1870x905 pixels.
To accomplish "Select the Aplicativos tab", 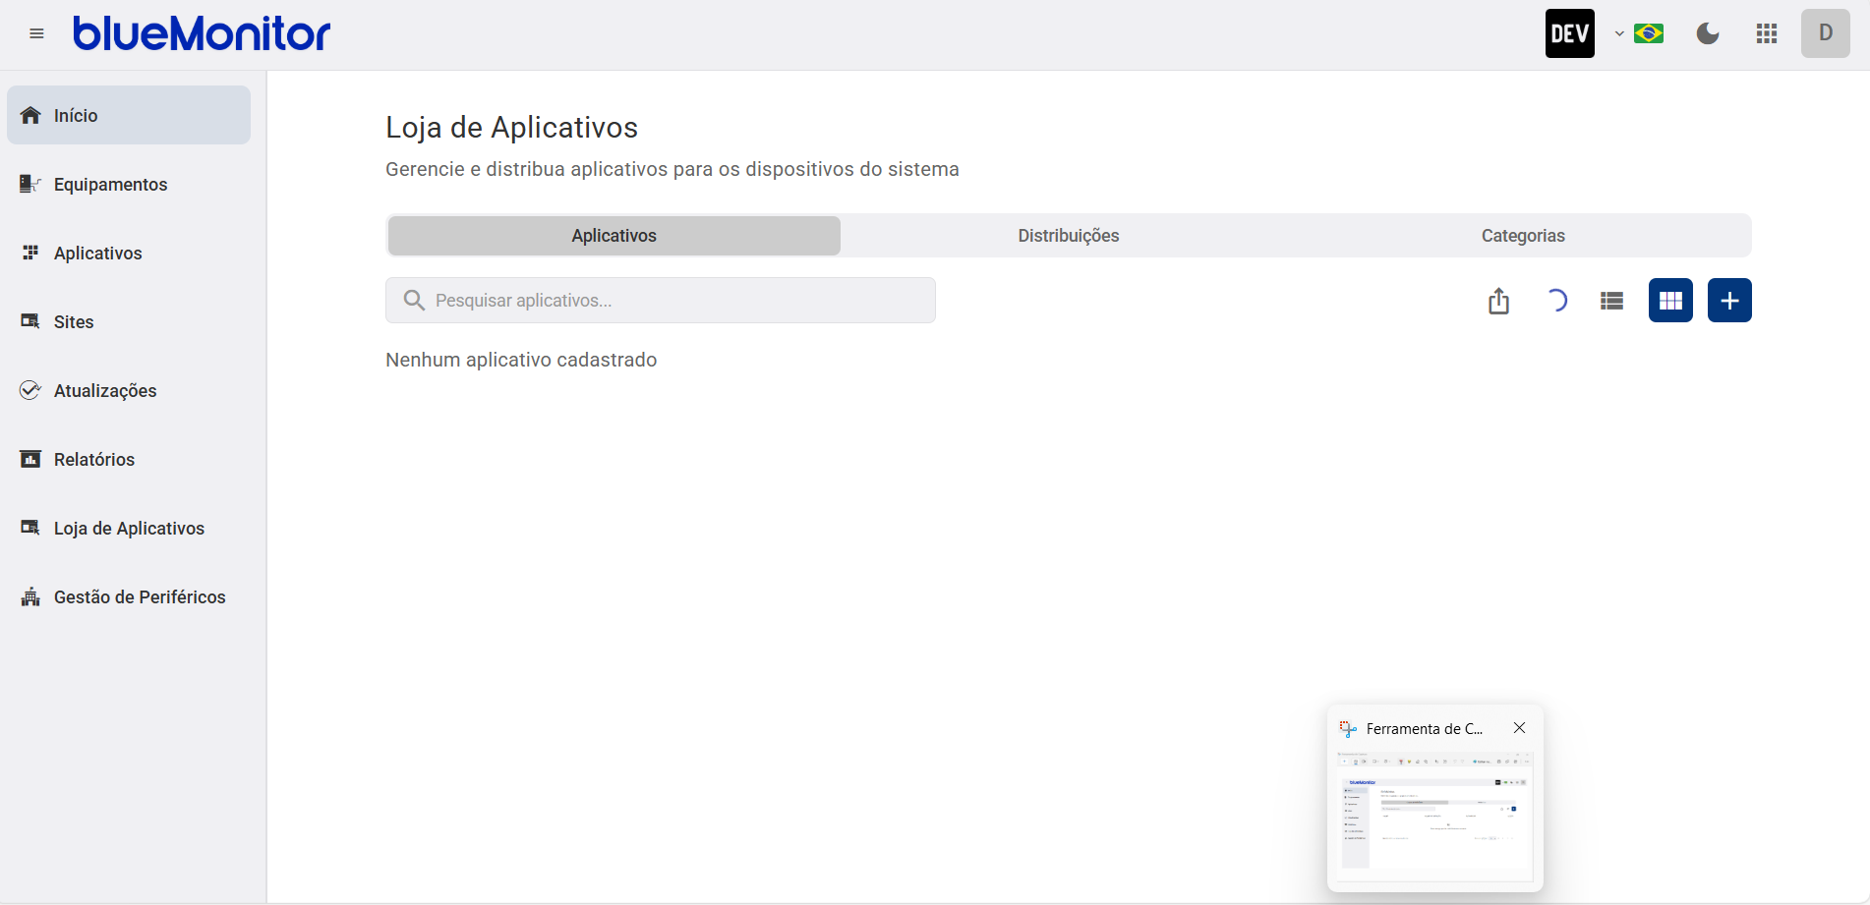I will pyautogui.click(x=614, y=236).
